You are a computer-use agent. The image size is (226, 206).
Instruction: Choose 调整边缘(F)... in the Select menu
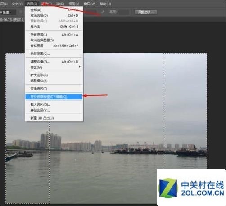[54, 62]
